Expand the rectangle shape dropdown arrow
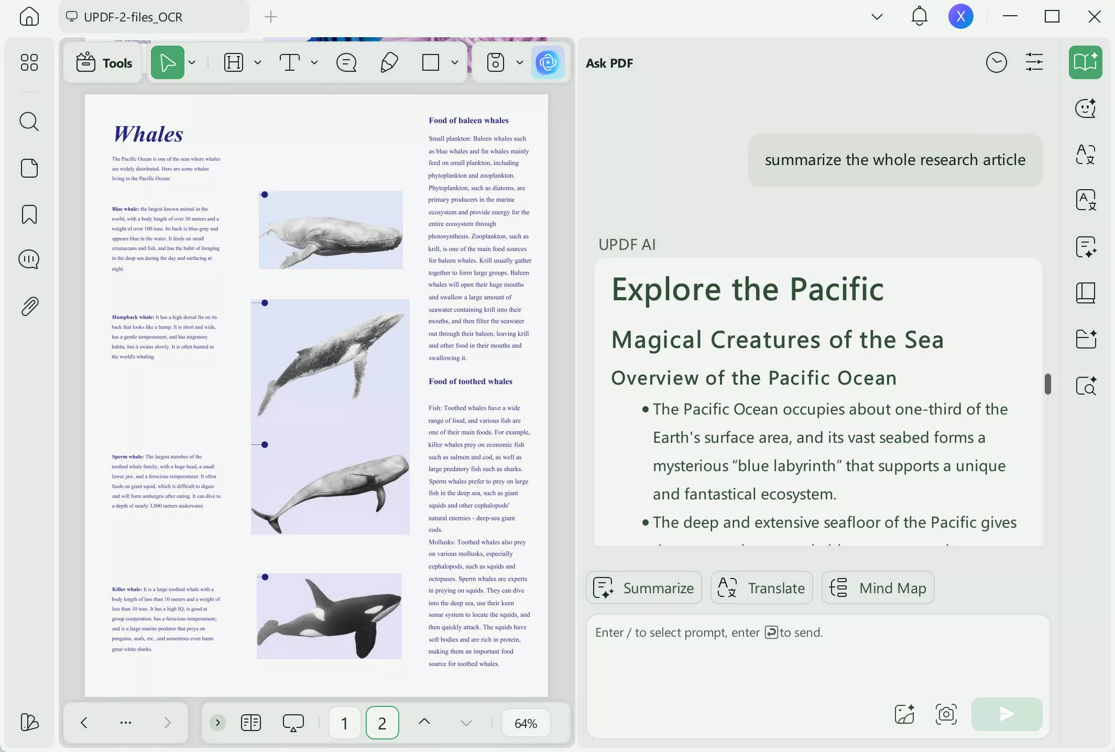The height and width of the screenshot is (752, 1115). click(x=455, y=63)
